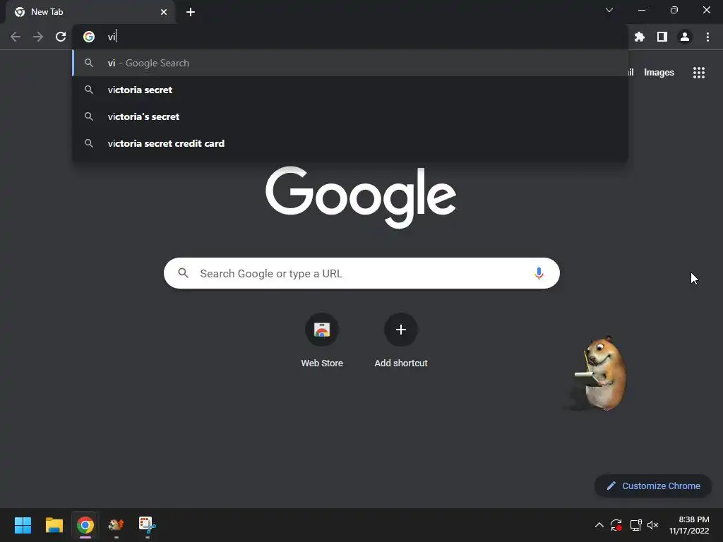723x542 pixels.
Task: Click the address bar containing 'vi'
Action: [x=350, y=37]
